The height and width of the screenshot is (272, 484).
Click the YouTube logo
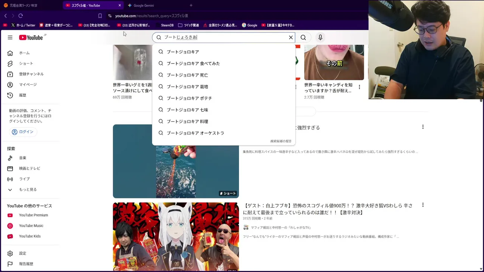click(x=31, y=37)
